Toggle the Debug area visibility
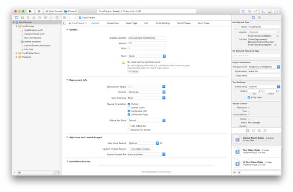The width and height of the screenshot is (293, 192). pyautogui.click(x=270, y=11)
